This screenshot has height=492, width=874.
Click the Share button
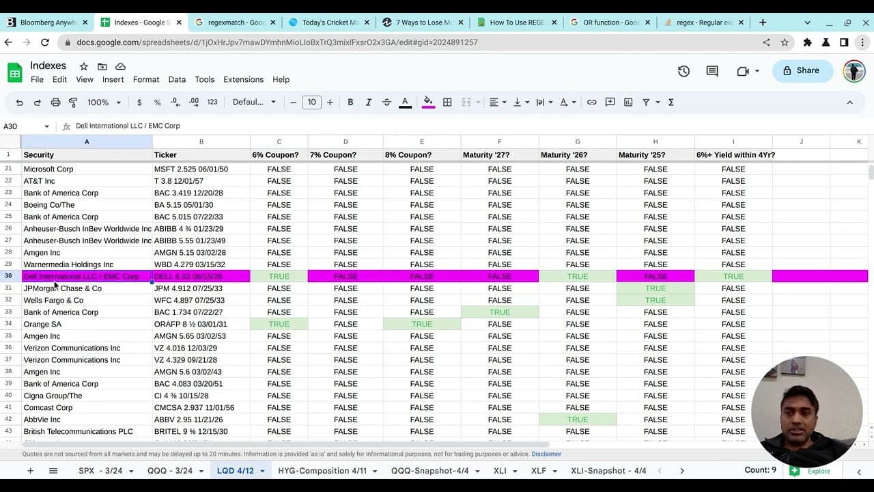pyautogui.click(x=802, y=71)
